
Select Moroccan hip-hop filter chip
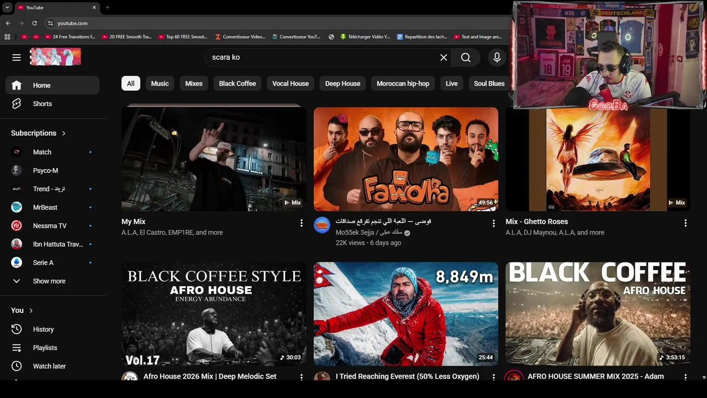(403, 83)
